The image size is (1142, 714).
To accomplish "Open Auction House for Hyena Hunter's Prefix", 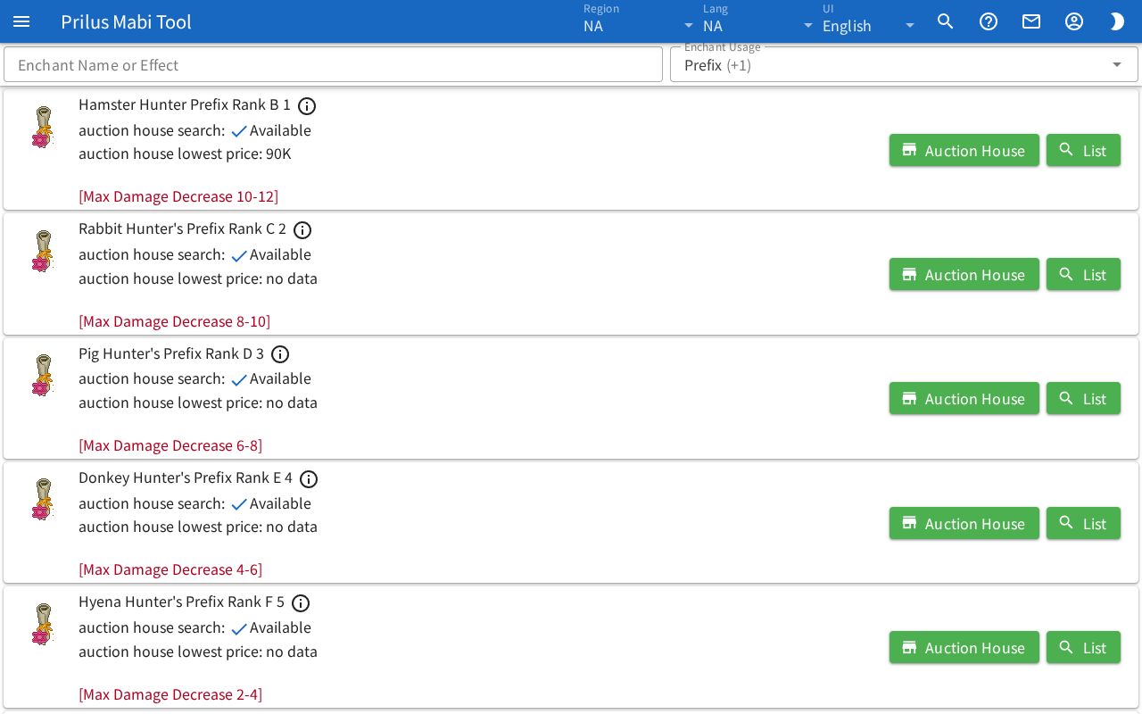I will point(964,647).
